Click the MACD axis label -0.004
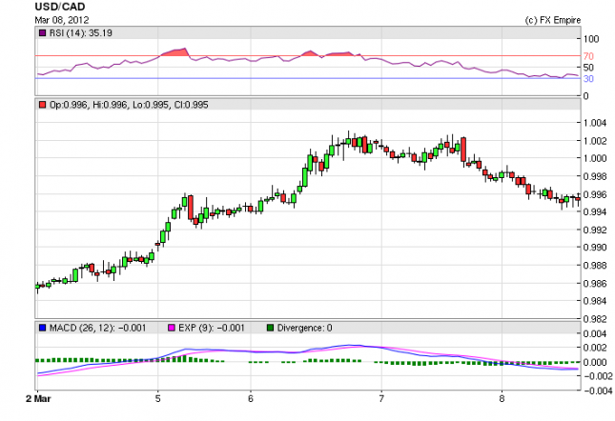The height and width of the screenshot is (421, 615). click(x=598, y=391)
